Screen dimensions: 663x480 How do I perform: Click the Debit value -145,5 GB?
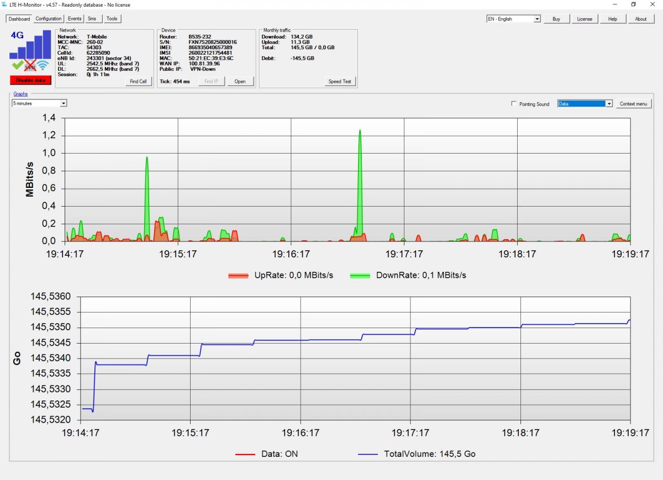(x=302, y=58)
